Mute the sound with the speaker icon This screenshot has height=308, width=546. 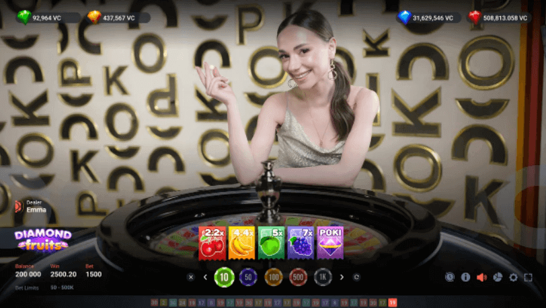pyautogui.click(x=481, y=277)
